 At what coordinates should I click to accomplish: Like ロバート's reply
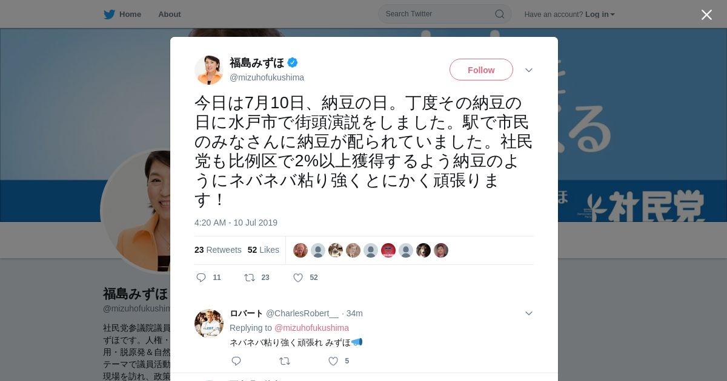(x=333, y=361)
